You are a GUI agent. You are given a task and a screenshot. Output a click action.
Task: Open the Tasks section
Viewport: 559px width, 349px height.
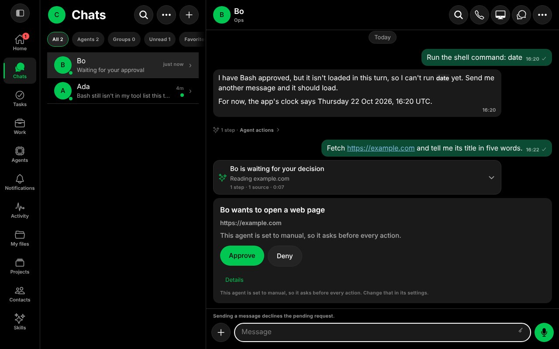point(20,99)
